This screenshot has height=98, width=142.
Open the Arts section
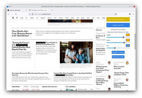78,18
